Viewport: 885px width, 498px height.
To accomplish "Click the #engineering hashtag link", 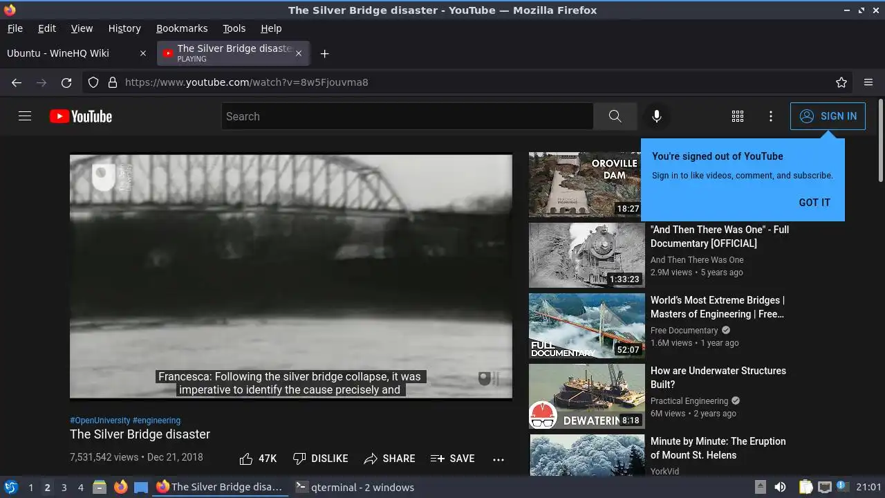I will [156, 421].
